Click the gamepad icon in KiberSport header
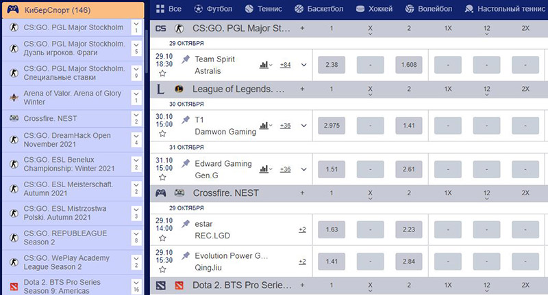548x295 pixels. pyautogui.click(x=13, y=10)
